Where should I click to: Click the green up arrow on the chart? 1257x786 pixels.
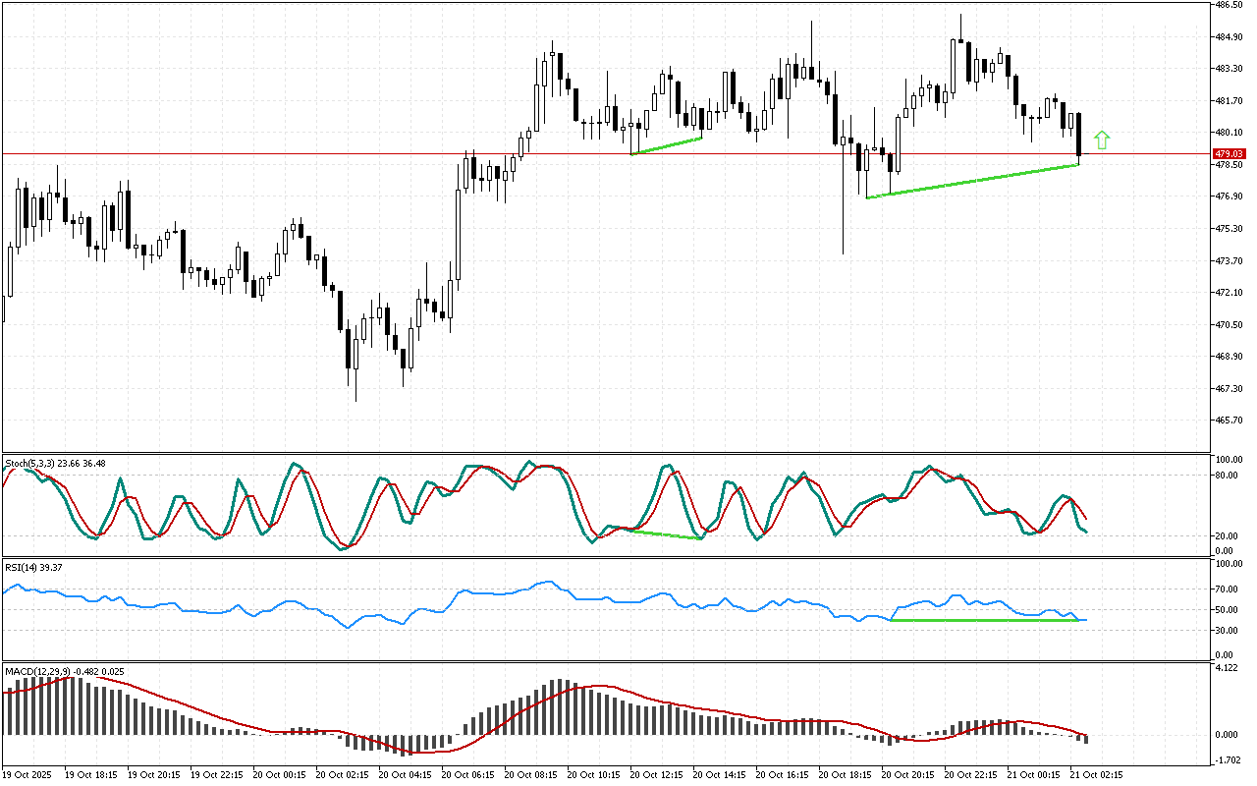(x=1102, y=140)
